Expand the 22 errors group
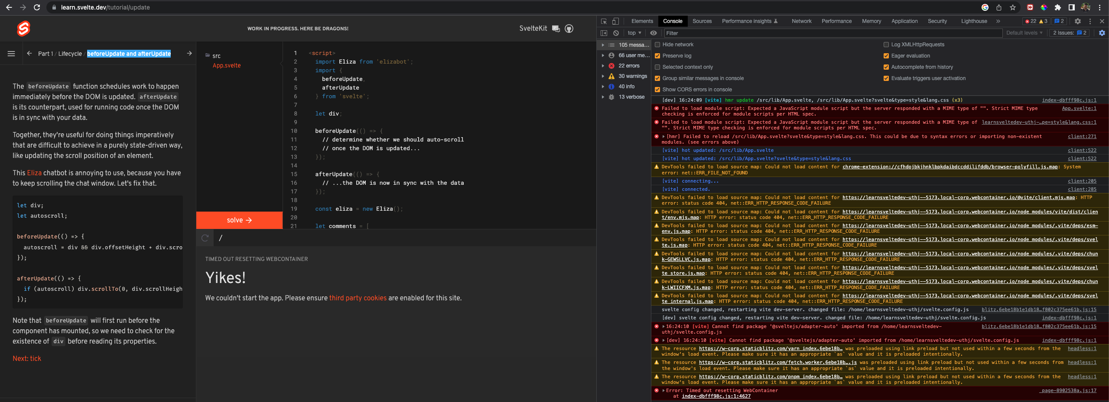Screen dimensions: 1109x402 (x=603, y=66)
